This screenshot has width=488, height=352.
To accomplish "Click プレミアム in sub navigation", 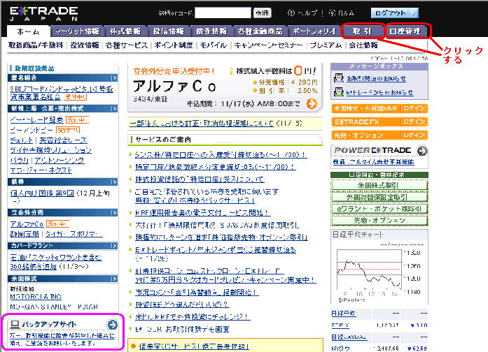I will 326,45.
